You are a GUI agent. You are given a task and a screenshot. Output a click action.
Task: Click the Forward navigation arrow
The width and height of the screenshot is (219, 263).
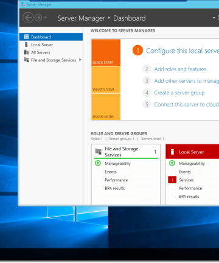pyautogui.click(x=38, y=18)
